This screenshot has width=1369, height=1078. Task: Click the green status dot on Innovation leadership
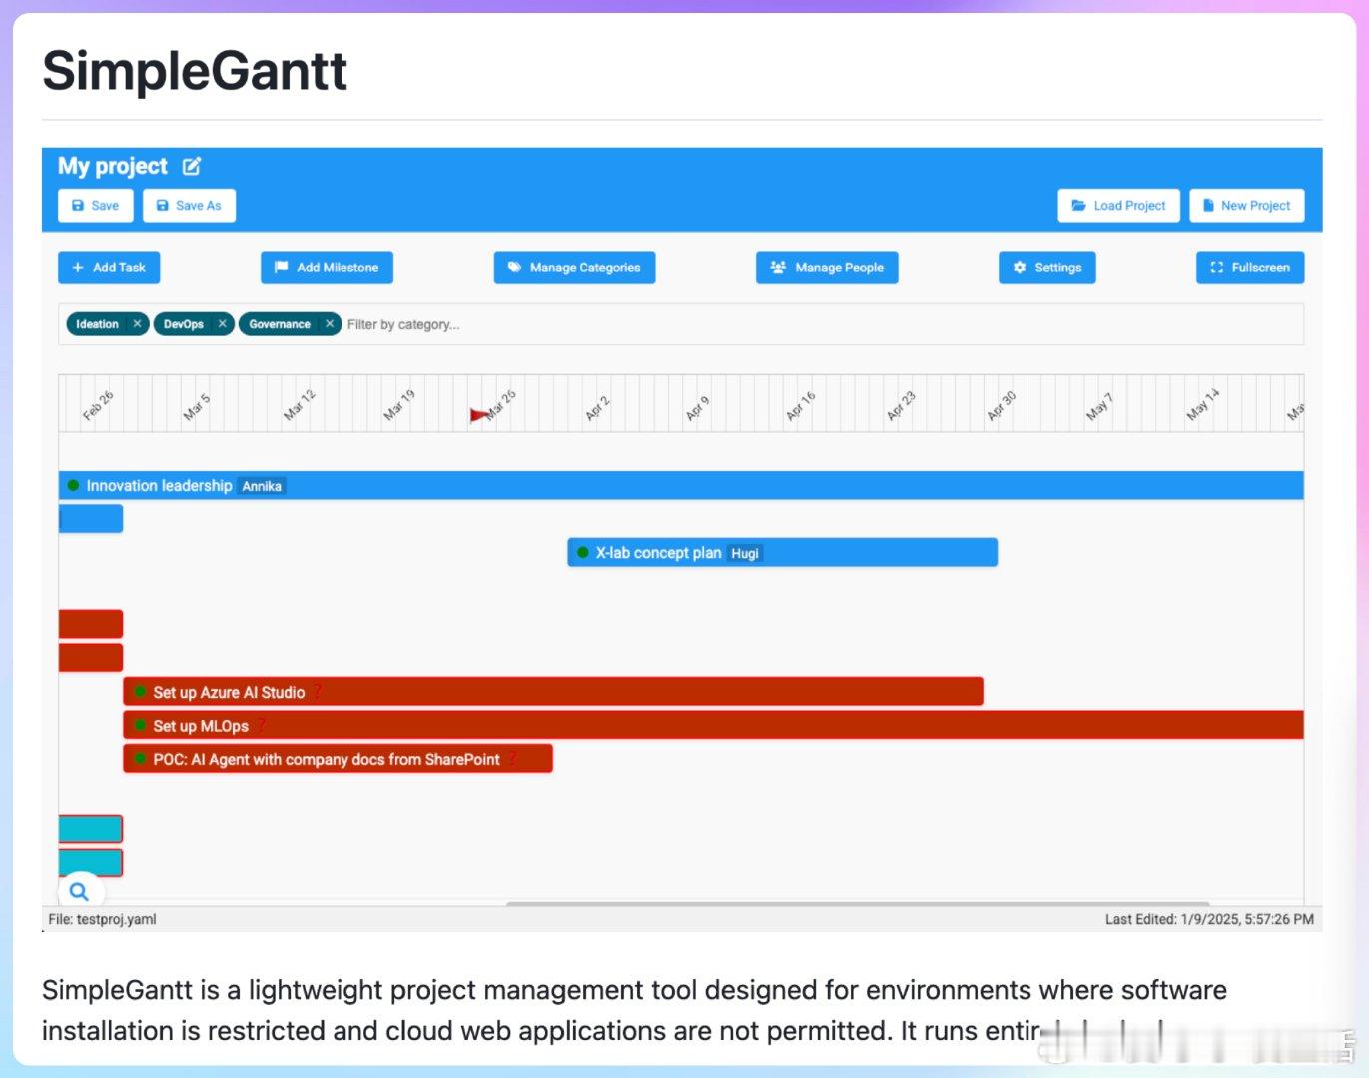coord(73,486)
